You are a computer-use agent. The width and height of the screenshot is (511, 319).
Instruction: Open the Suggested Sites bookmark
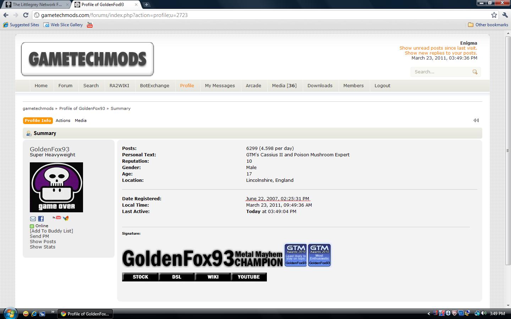coord(21,25)
